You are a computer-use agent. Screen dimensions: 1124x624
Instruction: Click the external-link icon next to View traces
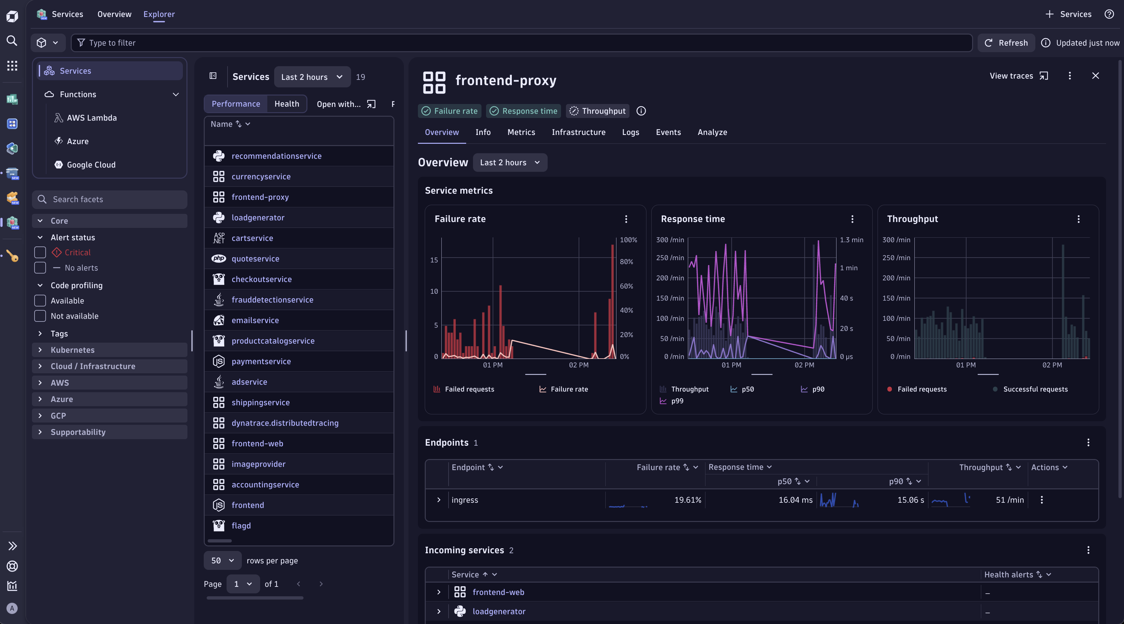[1043, 76]
